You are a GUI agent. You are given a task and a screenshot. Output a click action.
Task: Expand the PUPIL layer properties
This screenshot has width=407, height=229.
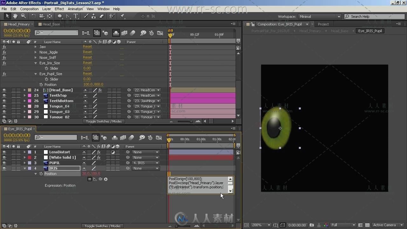pyautogui.click(x=24, y=163)
